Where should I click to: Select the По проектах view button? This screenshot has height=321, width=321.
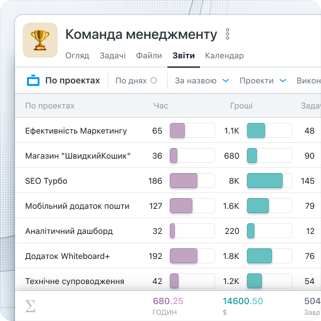tap(63, 80)
